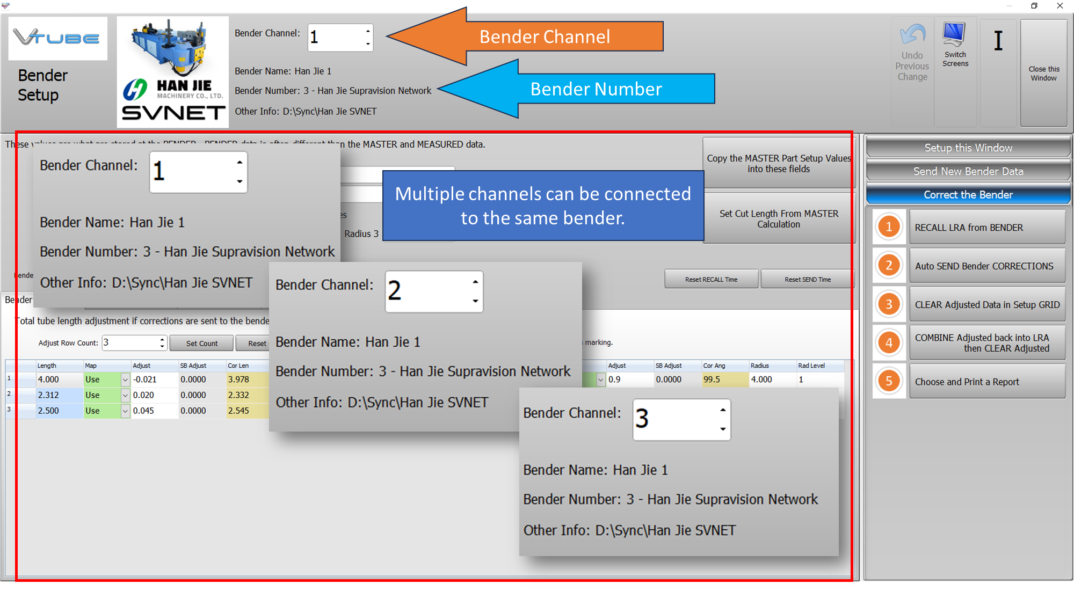The image size is (1074, 591).
Task: Open Map dropdown in row 3
Action: pyautogui.click(x=125, y=411)
